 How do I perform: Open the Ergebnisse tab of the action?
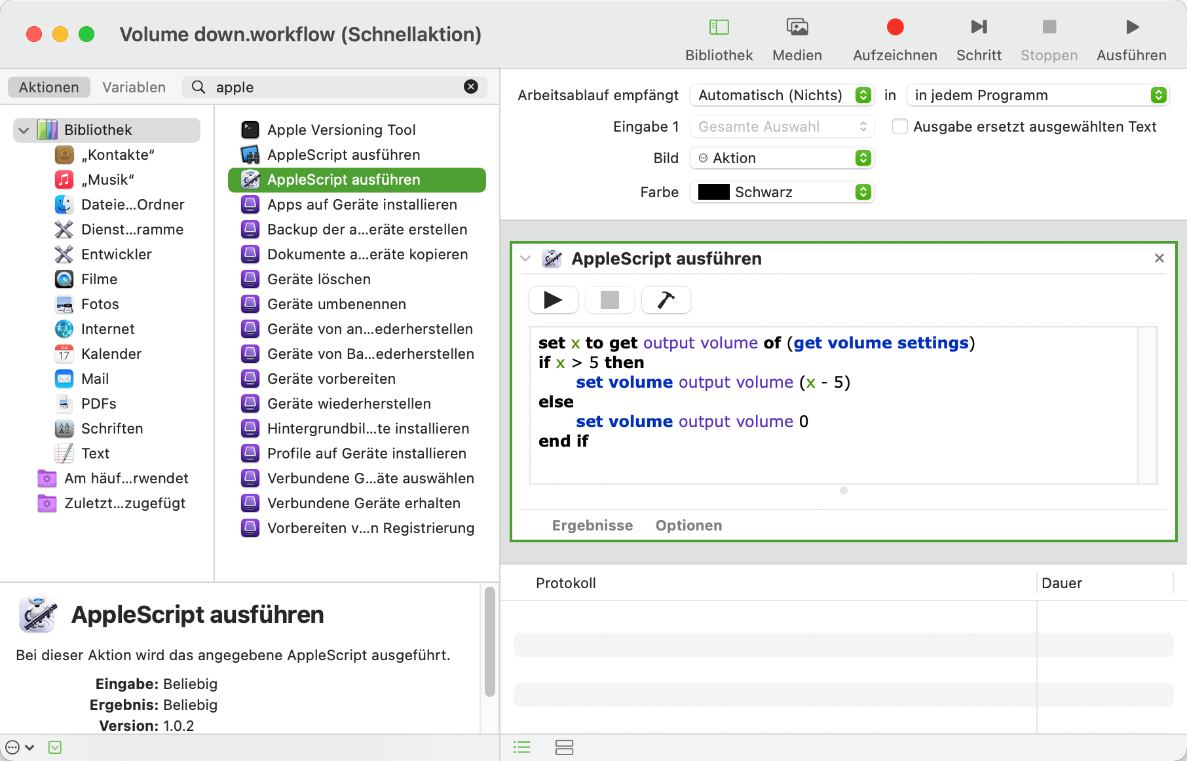click(592, 526)
